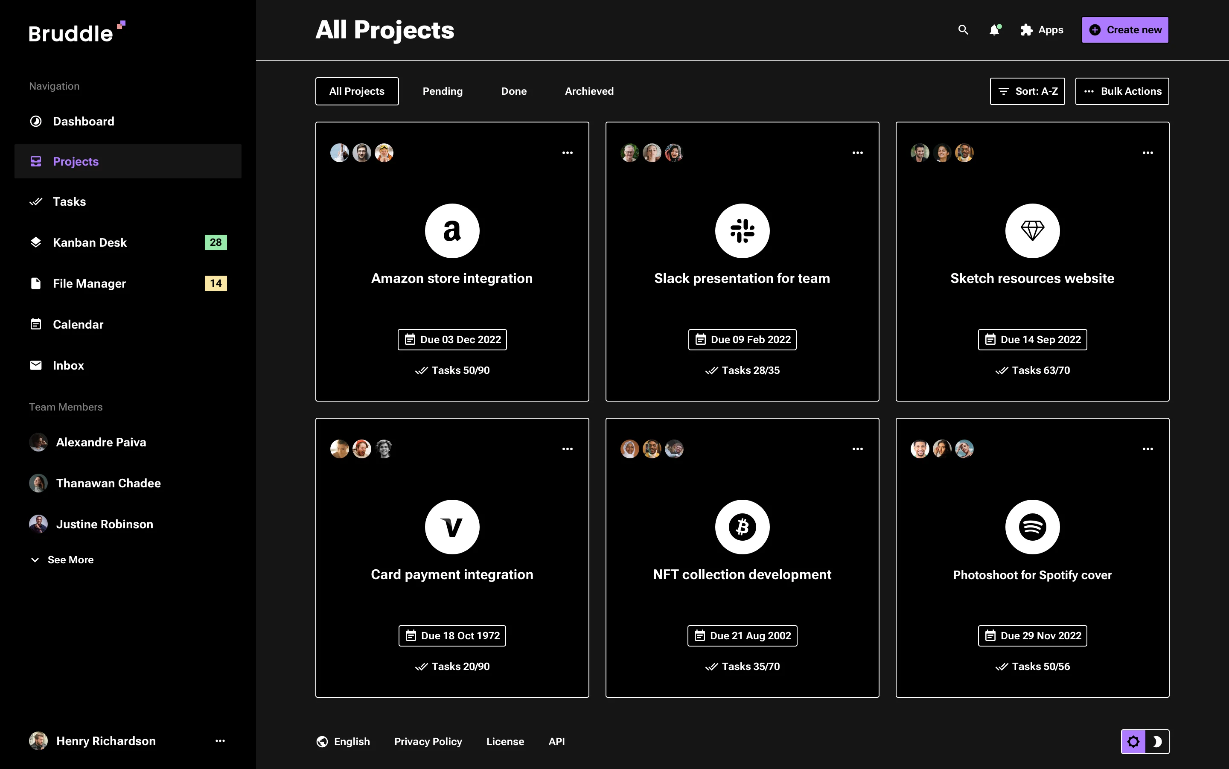Image resolution: width=1229 pixels, height=769 pixels.
Task: Click the Calendar sidebar icon
Action: click(x=35, y=324)
